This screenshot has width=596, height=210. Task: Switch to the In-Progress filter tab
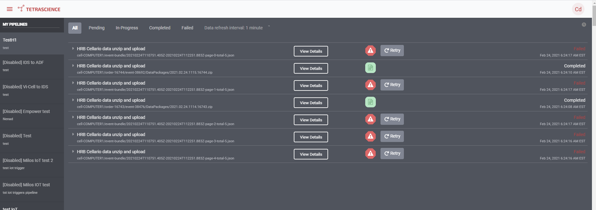coord(127,28)
